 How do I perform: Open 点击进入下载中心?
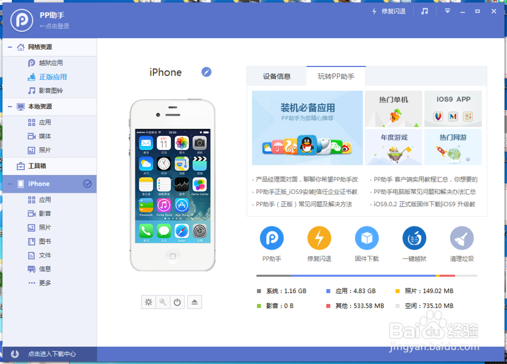pyautogui.click(x=52, y=354)
